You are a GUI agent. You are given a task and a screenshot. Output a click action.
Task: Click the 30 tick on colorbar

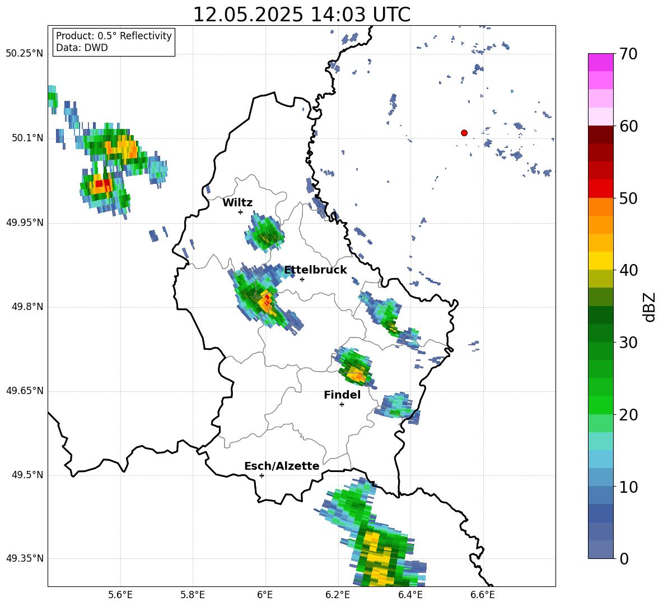[628, 343]
